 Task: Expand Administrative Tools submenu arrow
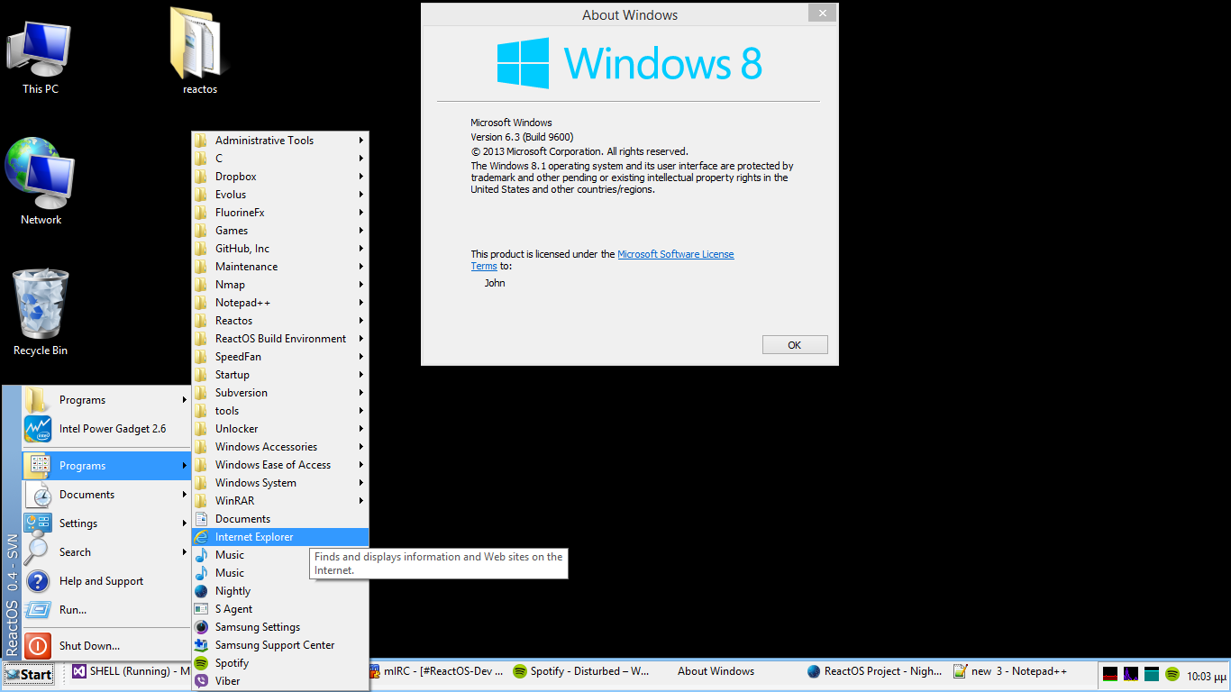point(361,141)
